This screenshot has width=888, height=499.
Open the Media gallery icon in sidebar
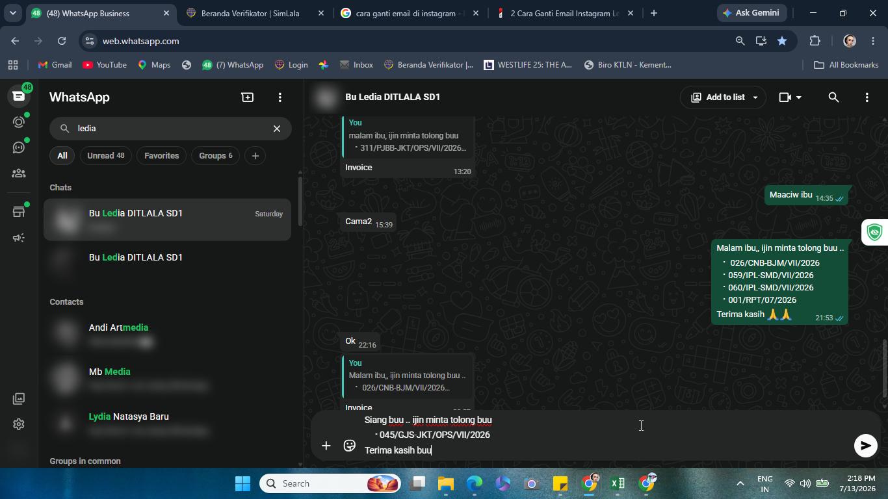click(19, 398)
